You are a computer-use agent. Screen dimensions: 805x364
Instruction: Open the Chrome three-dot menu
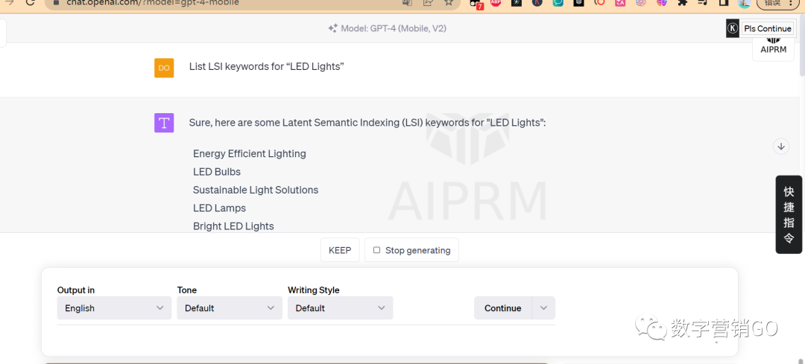pyautogui.click(x=791, y=2)
